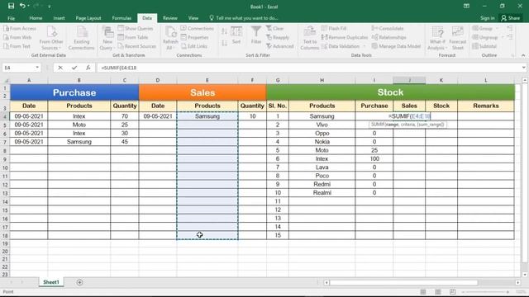This screenshot has height=297, width=529.
Task: Click Forecast Sheet
Action: (457, 38)
